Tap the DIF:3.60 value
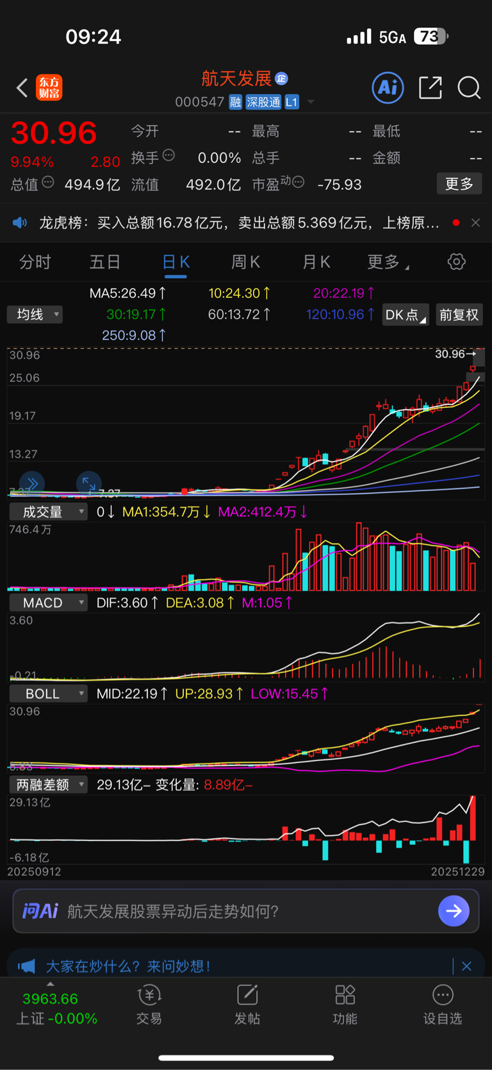The width and height of the screenshot is (492, 1070). coord(127,603)
